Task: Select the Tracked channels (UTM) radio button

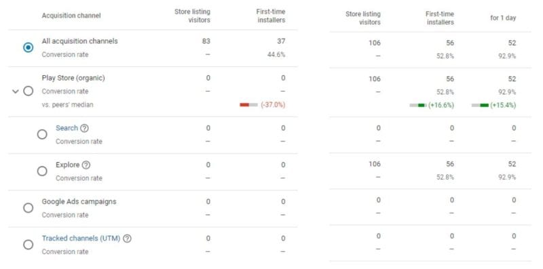Action: pos(28,245)
